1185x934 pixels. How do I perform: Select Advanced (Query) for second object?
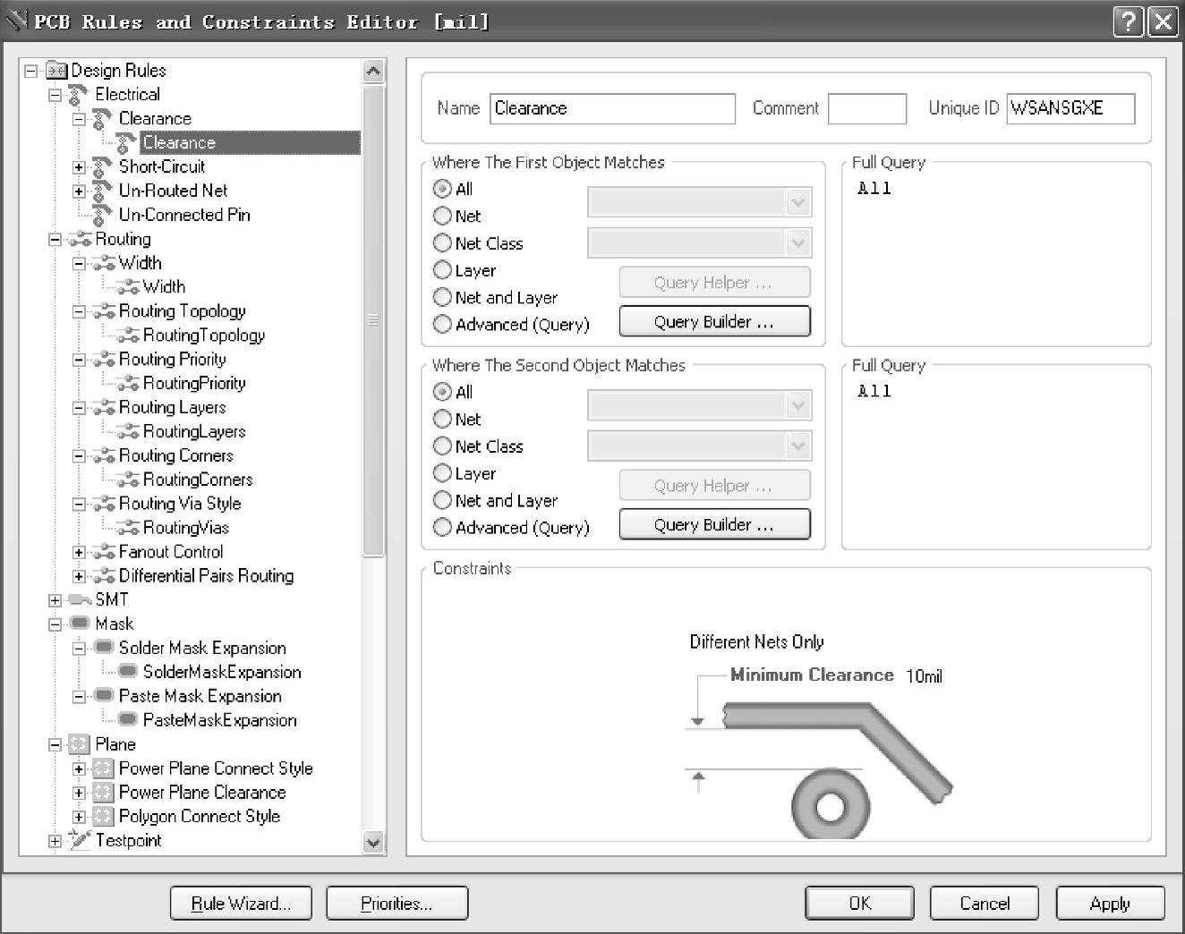[x=442, y=528]
